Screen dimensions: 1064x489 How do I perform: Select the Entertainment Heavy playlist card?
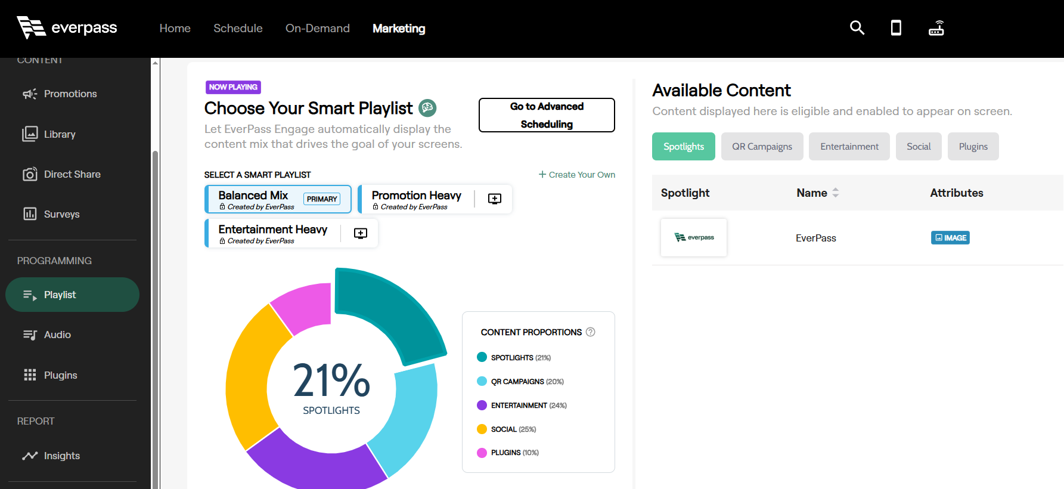[272, 233]
